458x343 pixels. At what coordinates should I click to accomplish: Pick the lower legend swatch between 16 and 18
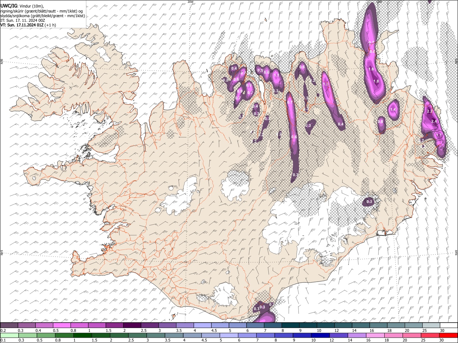tap(375, 335)
